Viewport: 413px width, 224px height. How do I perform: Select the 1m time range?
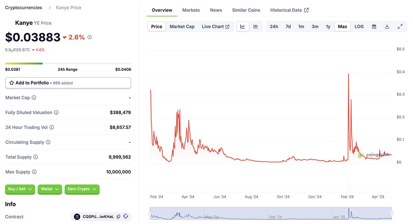click(x=301, y=26)
